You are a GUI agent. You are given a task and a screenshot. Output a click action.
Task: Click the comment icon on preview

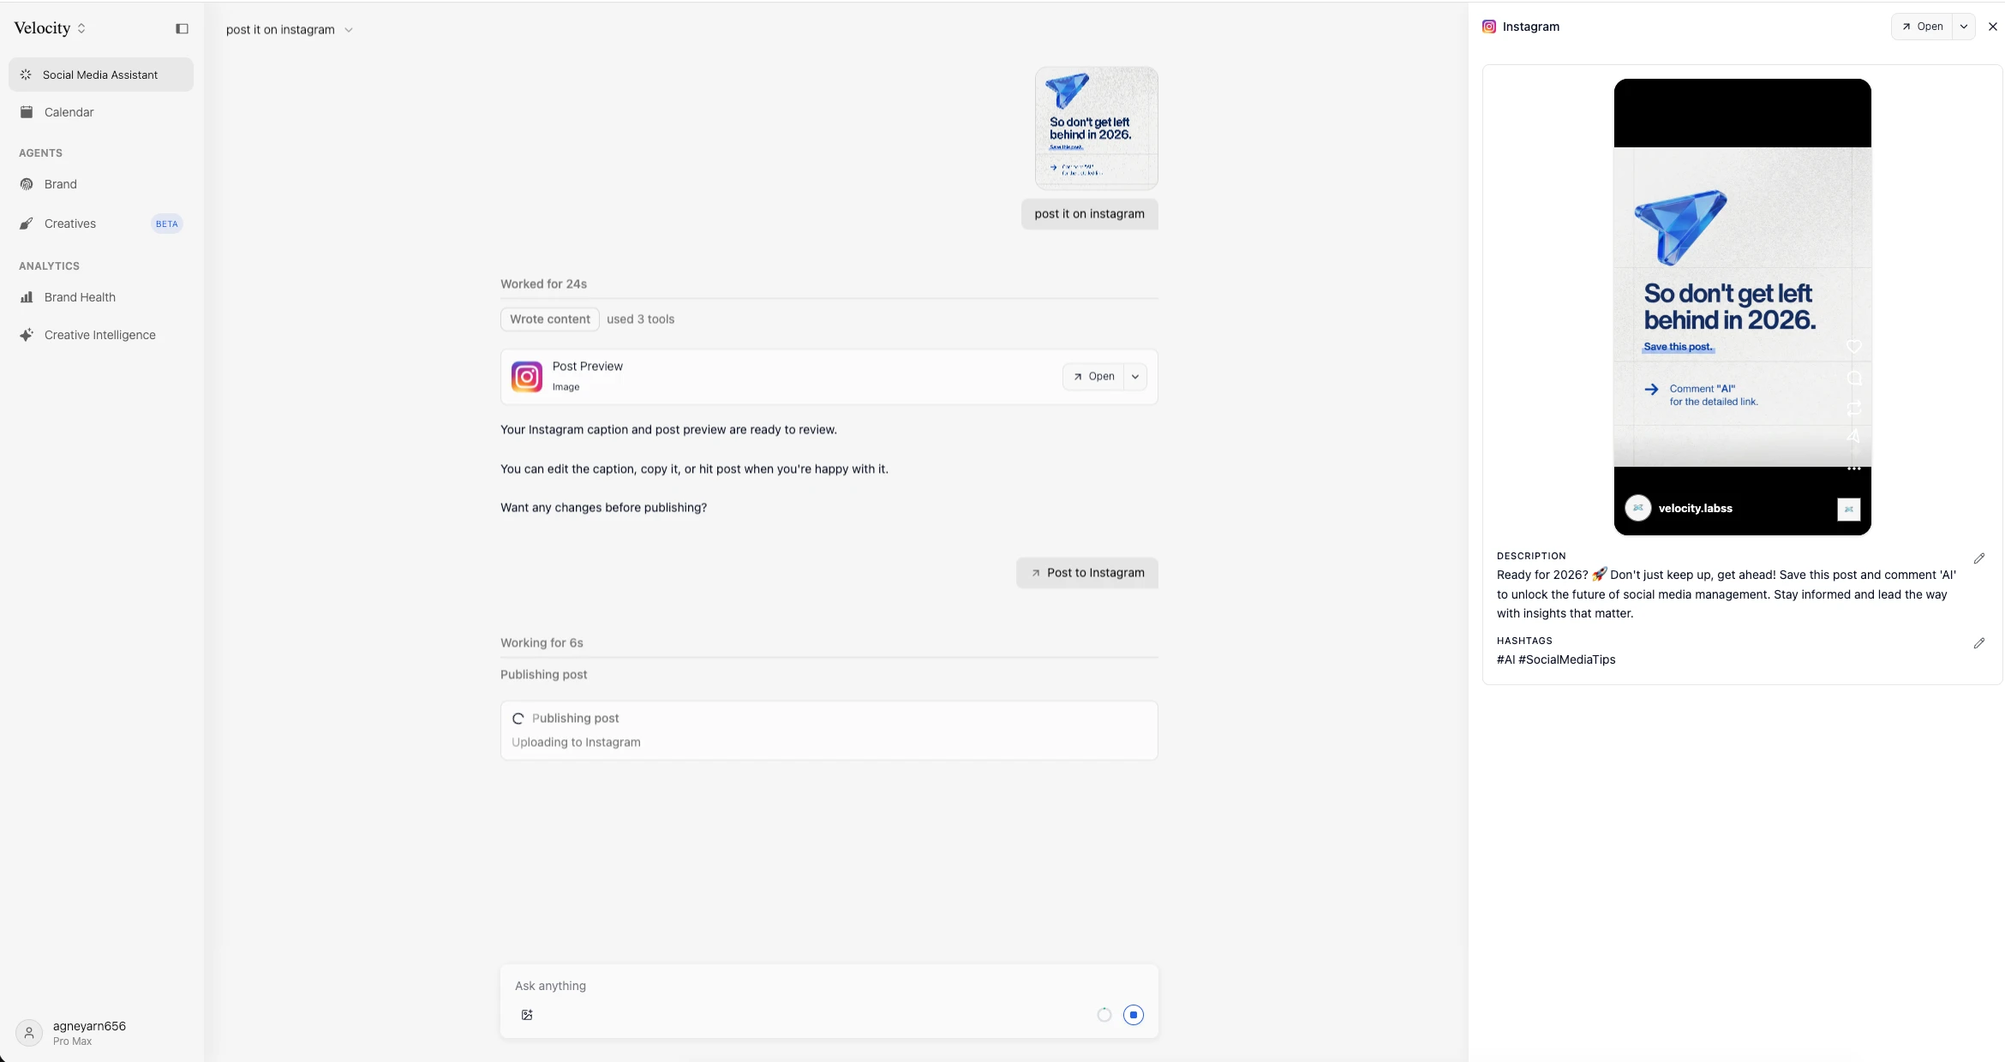tap(1854, 379)
